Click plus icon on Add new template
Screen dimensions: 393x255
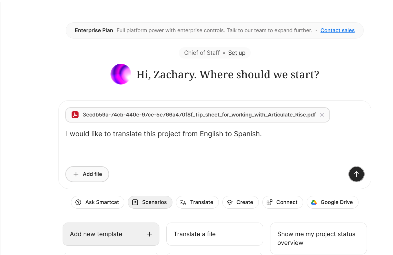pos(150,234)
